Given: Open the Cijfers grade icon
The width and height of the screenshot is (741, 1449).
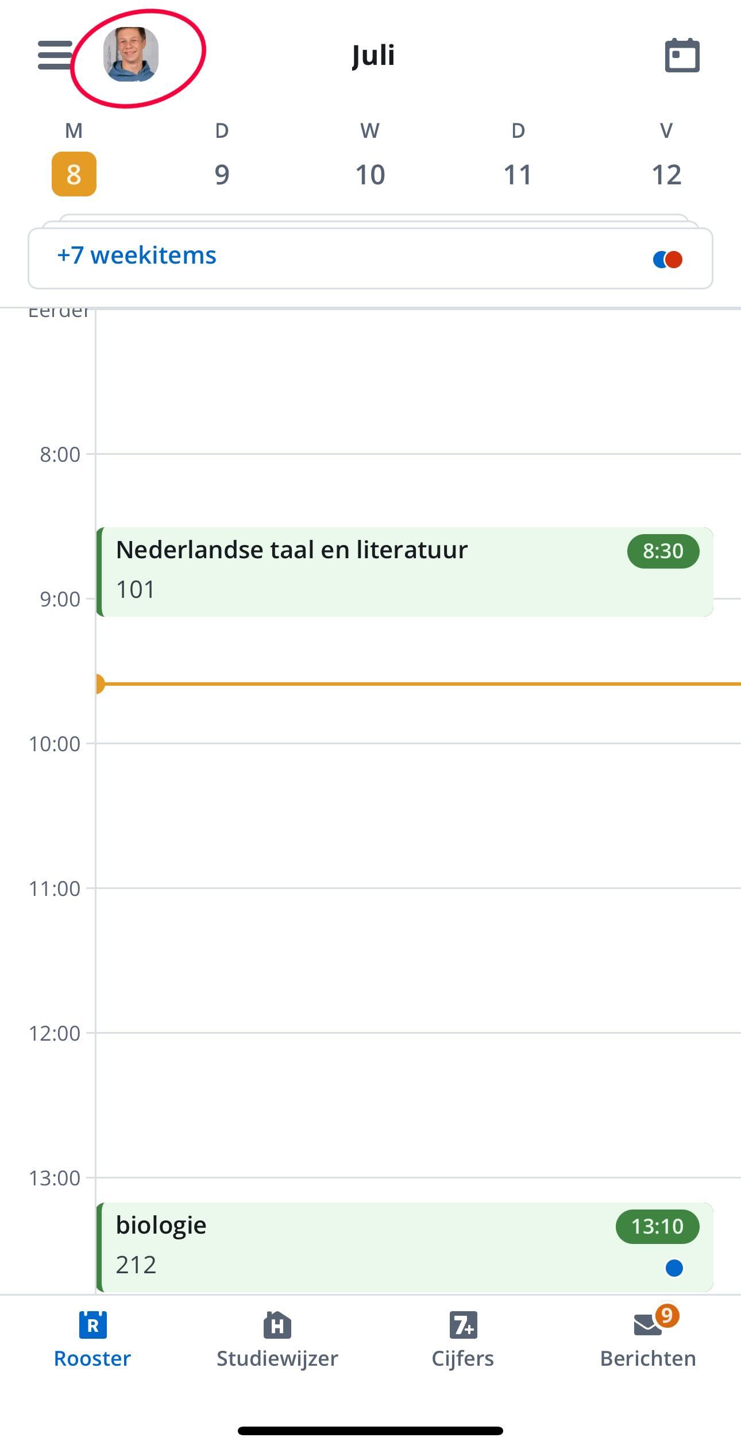Looking at the screenshot, I should click(x=463, y=1324).
